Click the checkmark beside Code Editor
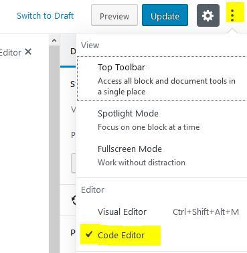 pos(89,234)
